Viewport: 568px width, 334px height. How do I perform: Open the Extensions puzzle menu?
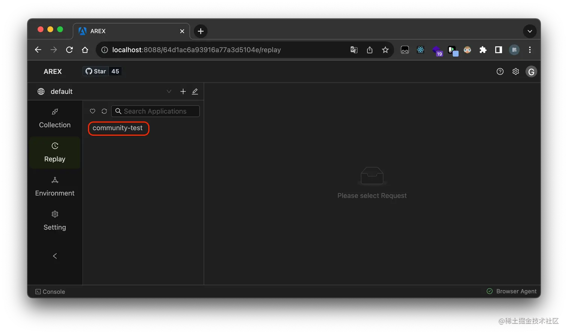pyautogui.click(x=483, y=50)
